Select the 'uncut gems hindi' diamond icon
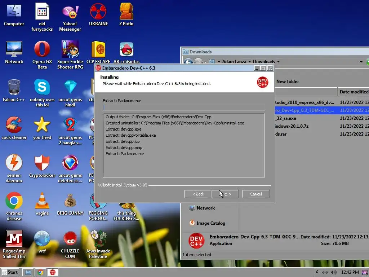This screenshot has height=277, width=369. coord(70,93)
